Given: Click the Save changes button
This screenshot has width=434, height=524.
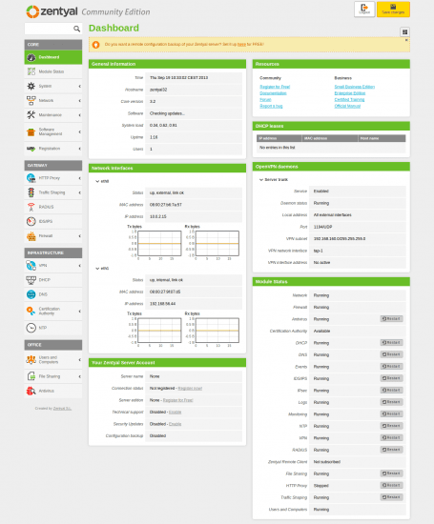Looking at the screenshot, I should [x=393, y=9].
